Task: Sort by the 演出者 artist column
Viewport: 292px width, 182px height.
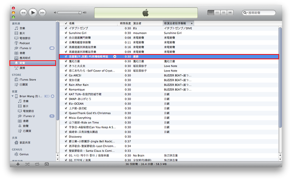Action: [147, 23]
